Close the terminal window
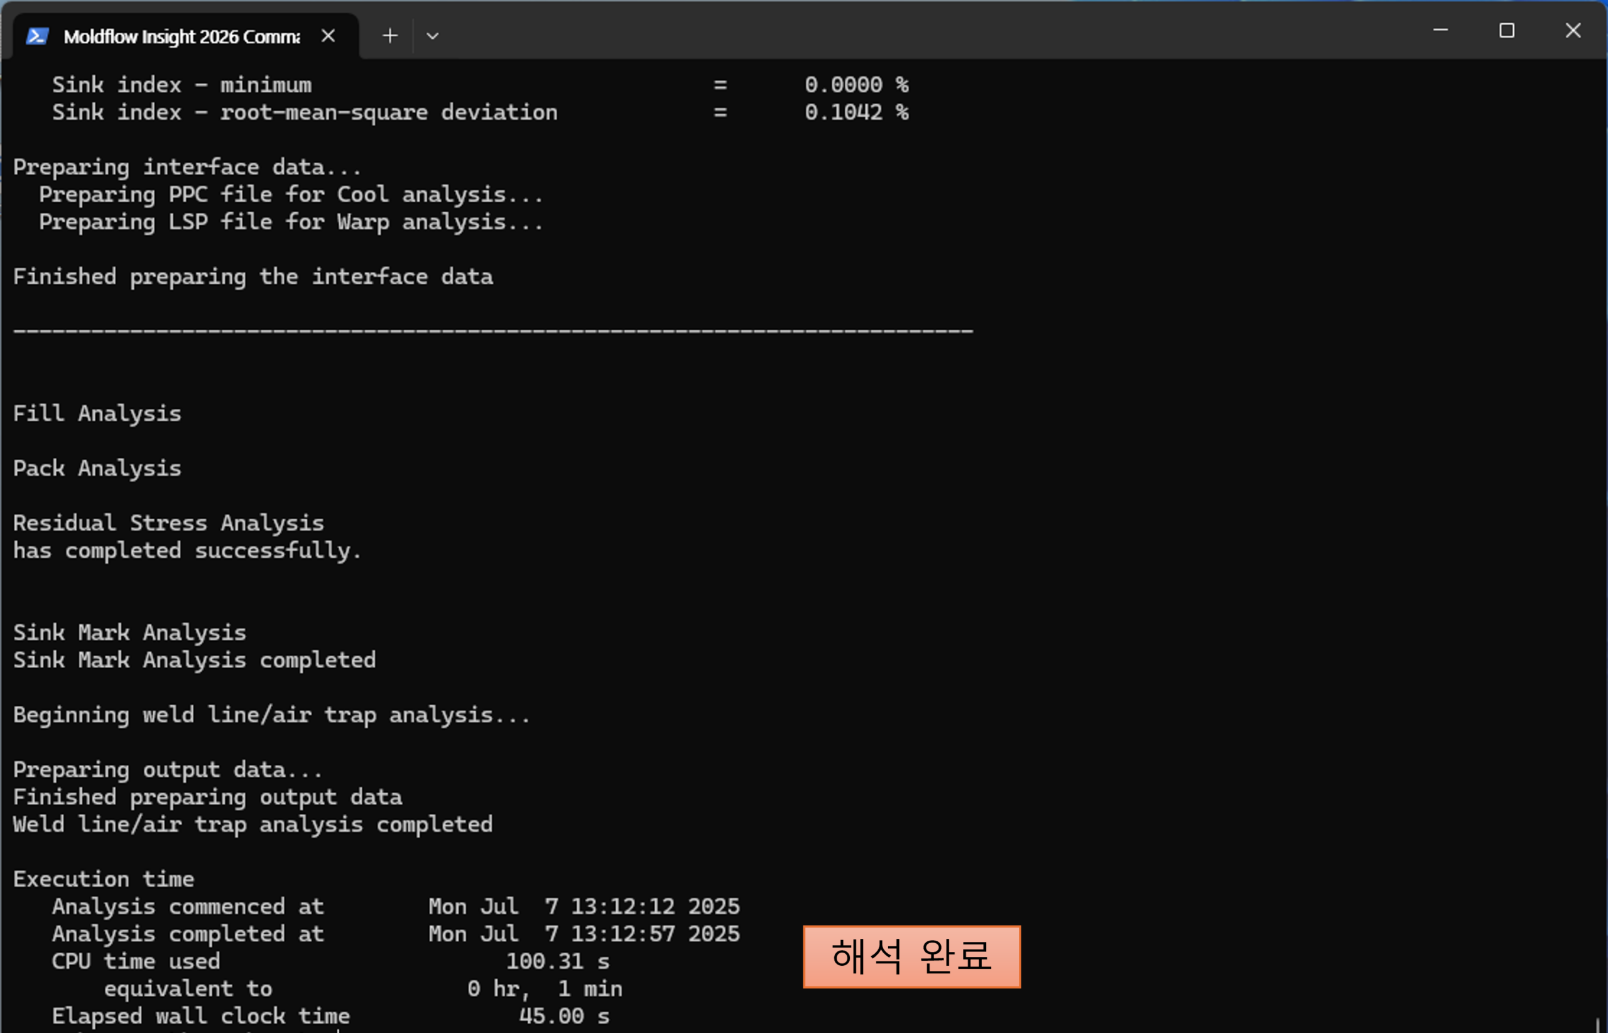 [x=1572, y=30]
